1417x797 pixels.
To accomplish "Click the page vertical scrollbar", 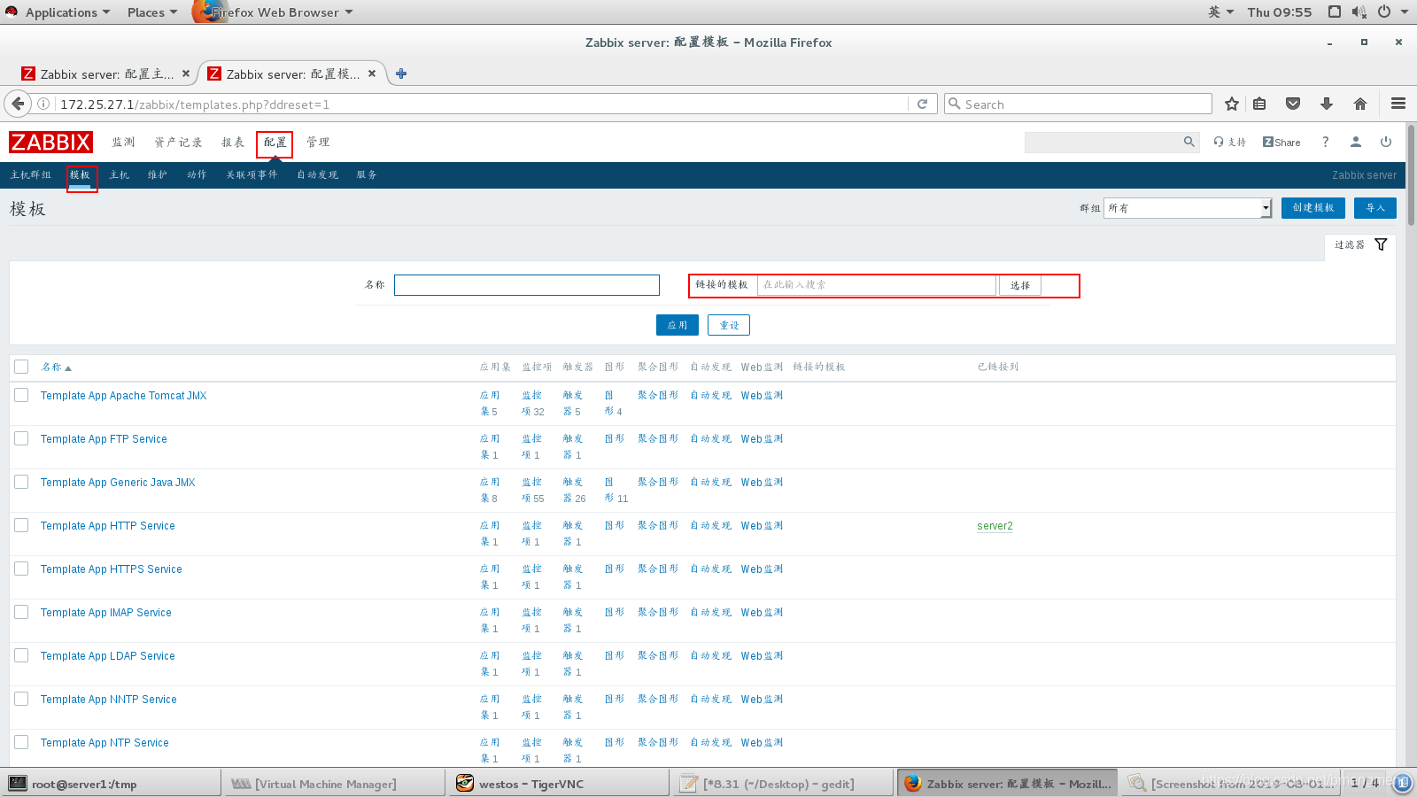I will click(1411, 175).
